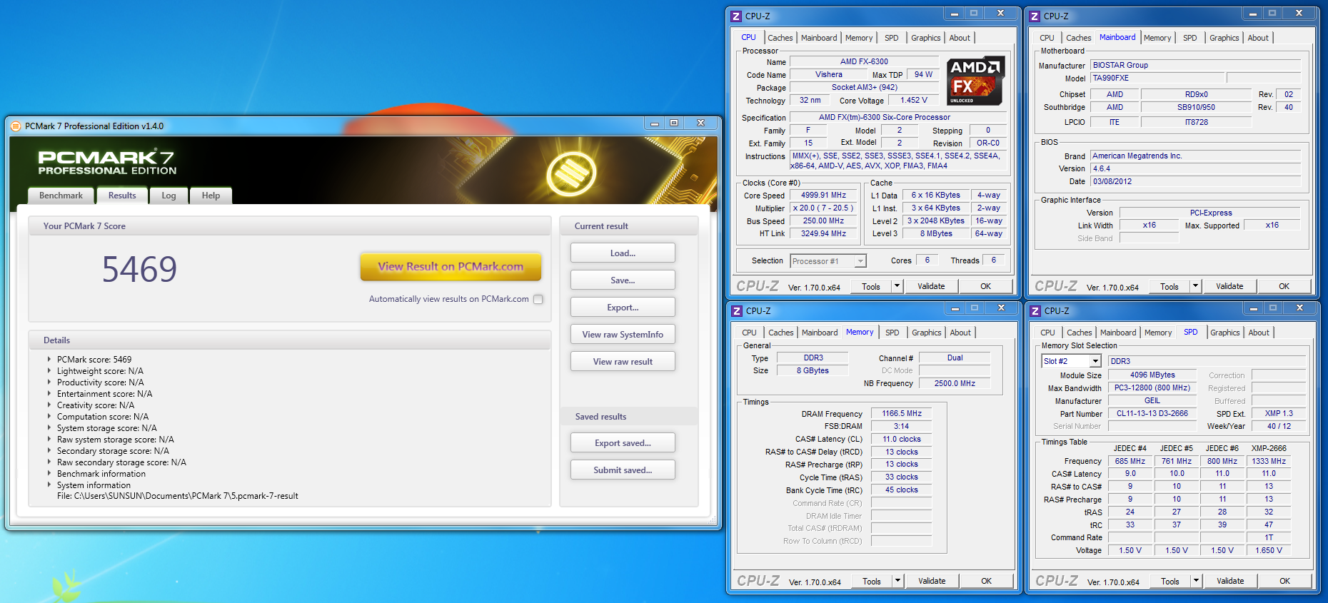Click the AMD FX-6300 name field
Screen dimensions: 1328x603
pos(864,62)
